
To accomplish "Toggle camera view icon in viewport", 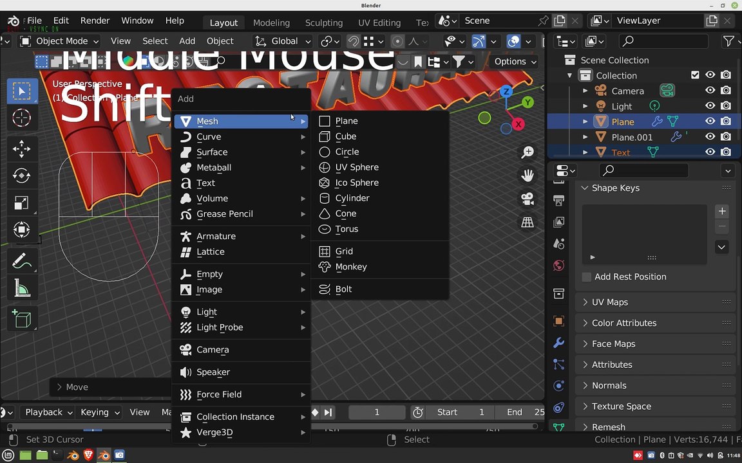I will (x=527, y=199).
